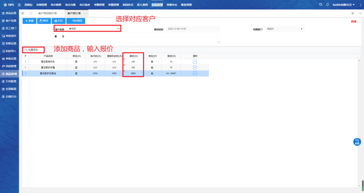Open 系统管理 in the top menu

click(x=157, y=5)
